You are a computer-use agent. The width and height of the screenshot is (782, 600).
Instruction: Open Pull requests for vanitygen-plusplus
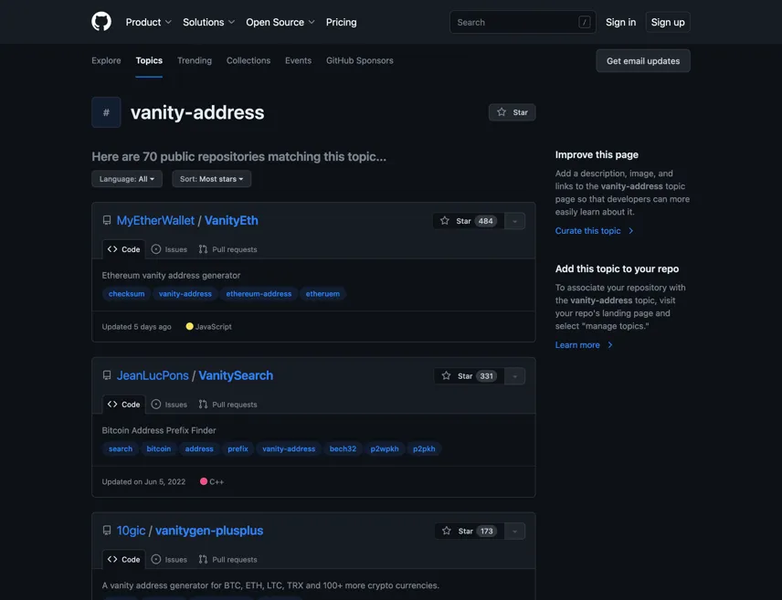[x=227, y=560]
